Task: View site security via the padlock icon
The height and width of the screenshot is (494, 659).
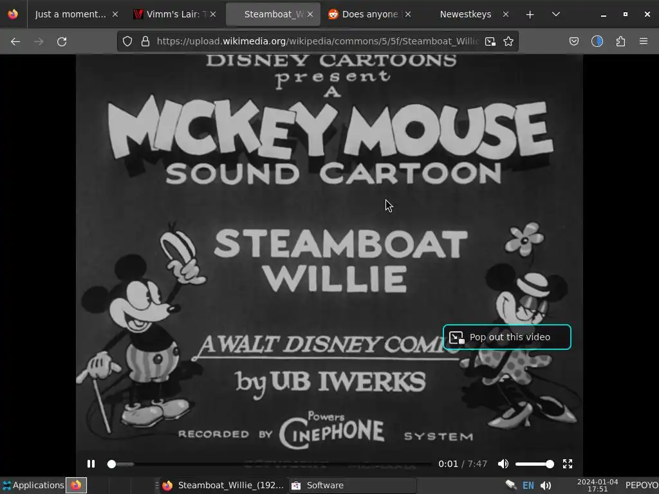Action: click(145, 41)
